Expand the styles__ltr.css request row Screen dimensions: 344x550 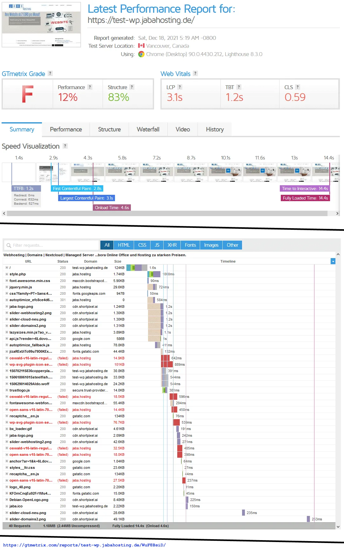point(7,468)
